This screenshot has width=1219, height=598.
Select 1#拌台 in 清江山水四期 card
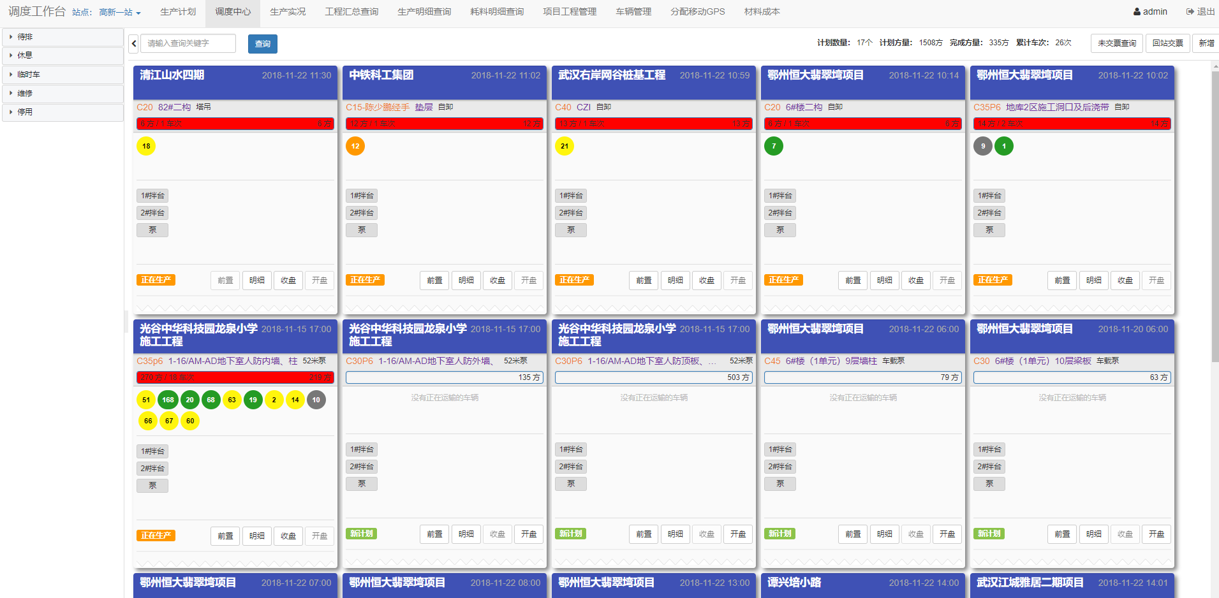coord(152,196)
